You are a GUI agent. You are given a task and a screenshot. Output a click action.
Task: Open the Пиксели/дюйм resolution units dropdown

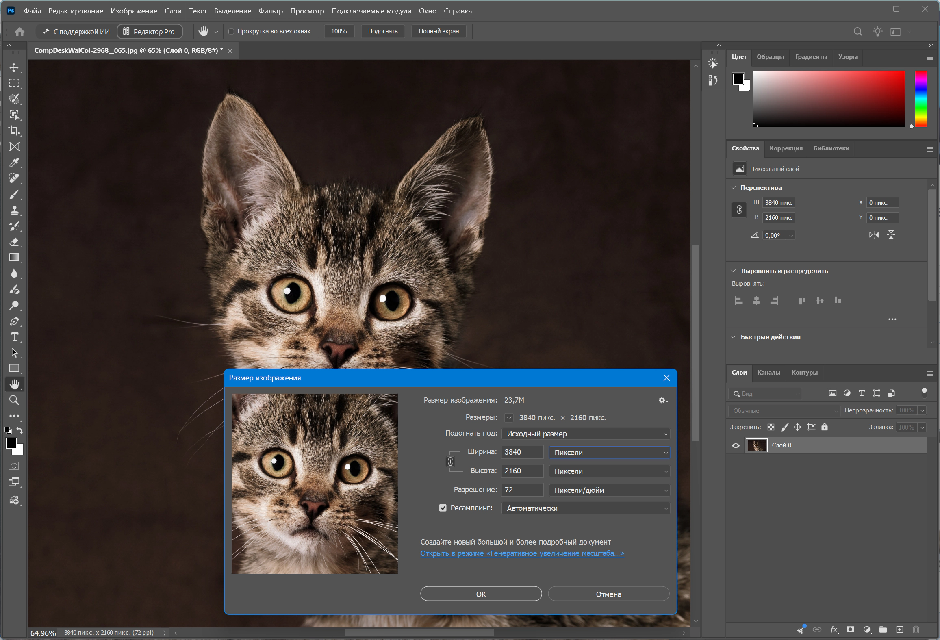tap(609, 490)
